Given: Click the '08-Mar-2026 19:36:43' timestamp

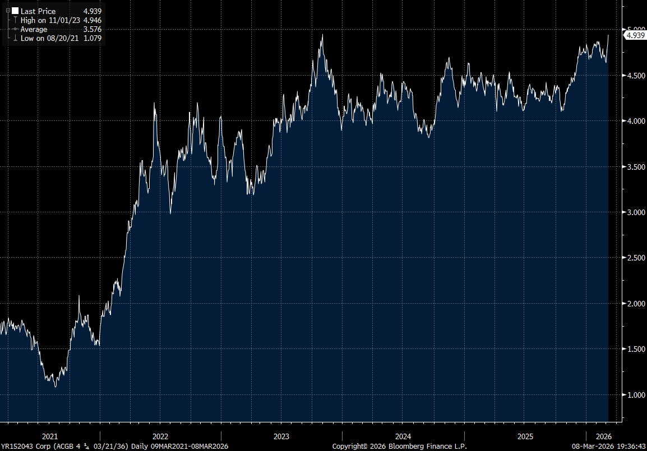Looking at the screenshot, I should [x=609, y=447].
